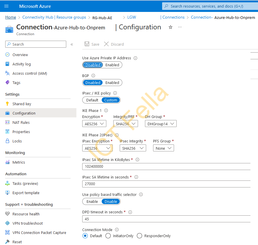The height and width of the screenshot is (245, 258).
Task: Set Use Azure Private IP Address to Enabled
Action: 112,65
